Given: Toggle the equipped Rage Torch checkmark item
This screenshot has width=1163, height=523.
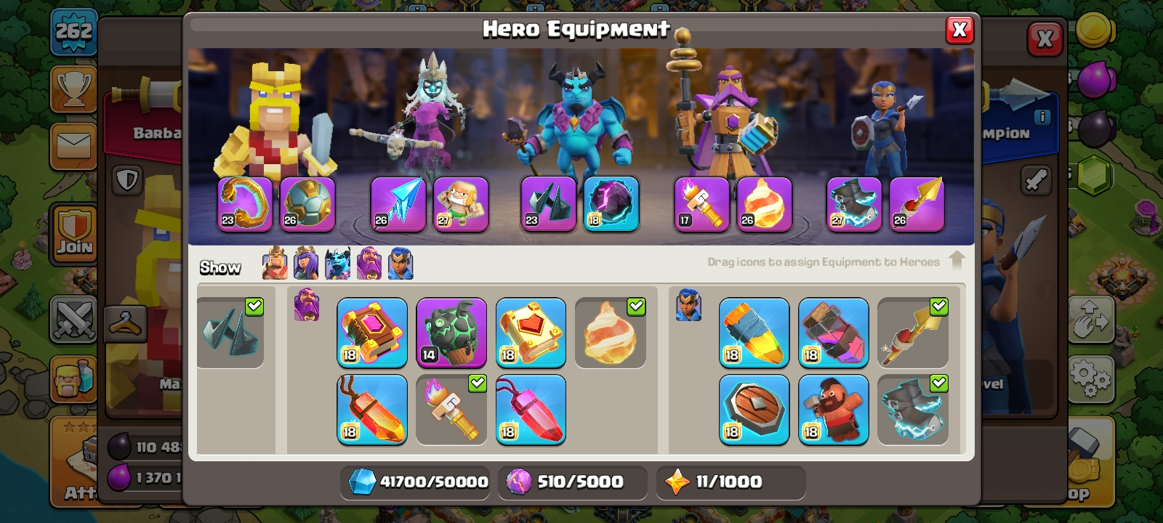Looking at the screenshot, I should (x=451, y=410).
